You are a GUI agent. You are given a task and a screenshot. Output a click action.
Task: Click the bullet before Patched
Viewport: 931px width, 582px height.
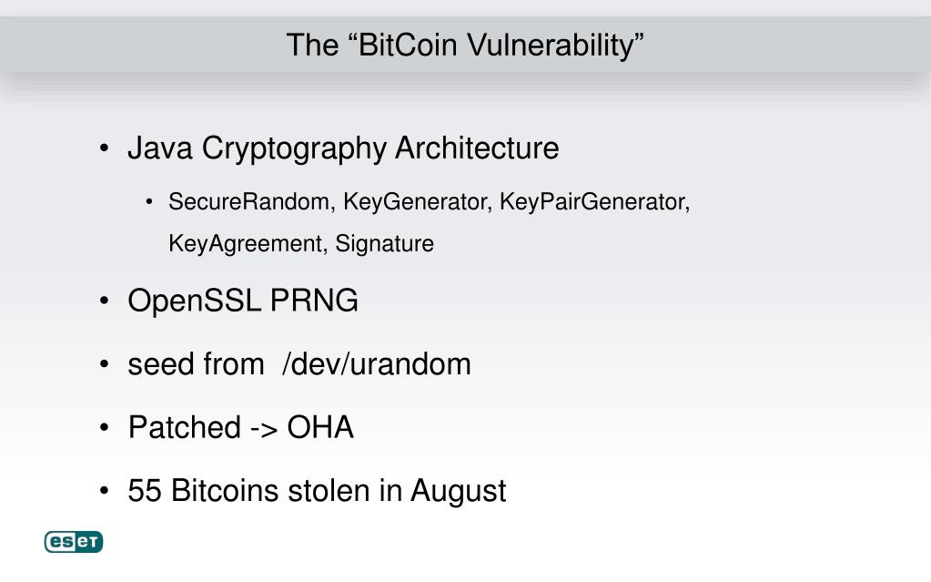(x=105, y=427)
